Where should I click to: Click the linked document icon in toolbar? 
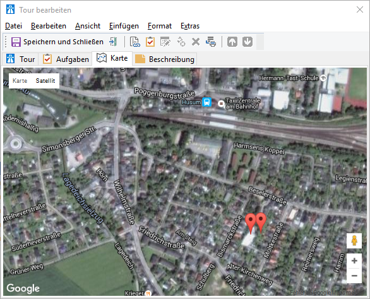click(x=134, y=42)
